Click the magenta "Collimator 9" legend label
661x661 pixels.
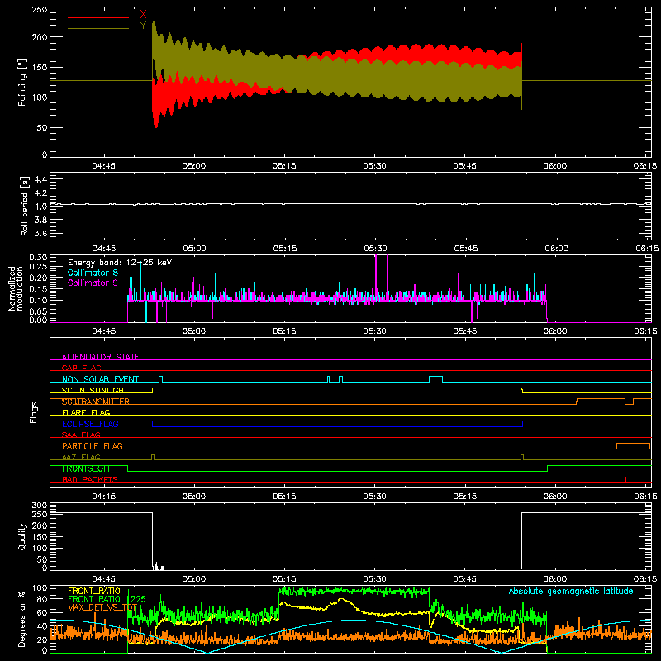point(93,283)
